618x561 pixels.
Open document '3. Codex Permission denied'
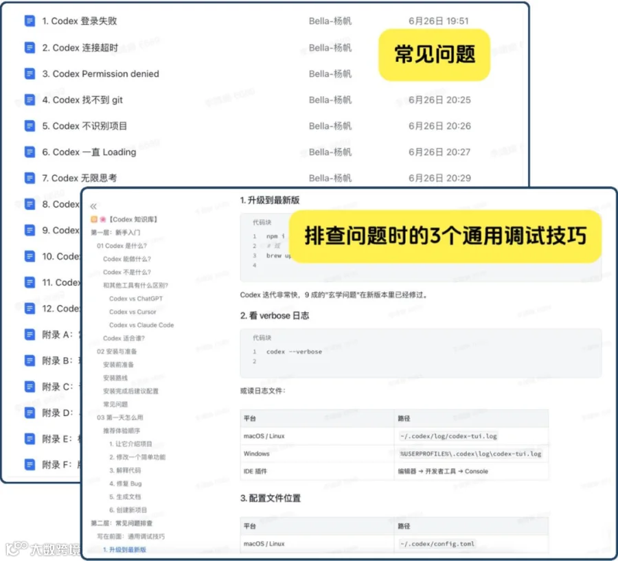(100, 73)
